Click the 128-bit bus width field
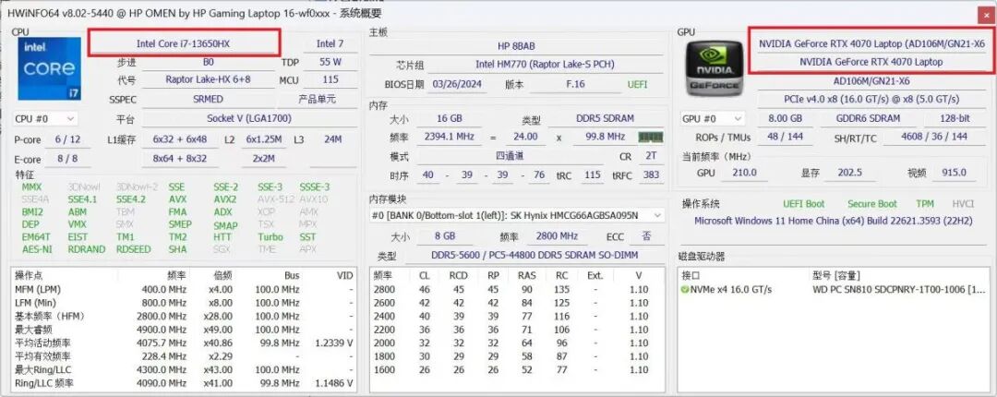The width and height of the screenshot is (997, 397). pos(955,118)
